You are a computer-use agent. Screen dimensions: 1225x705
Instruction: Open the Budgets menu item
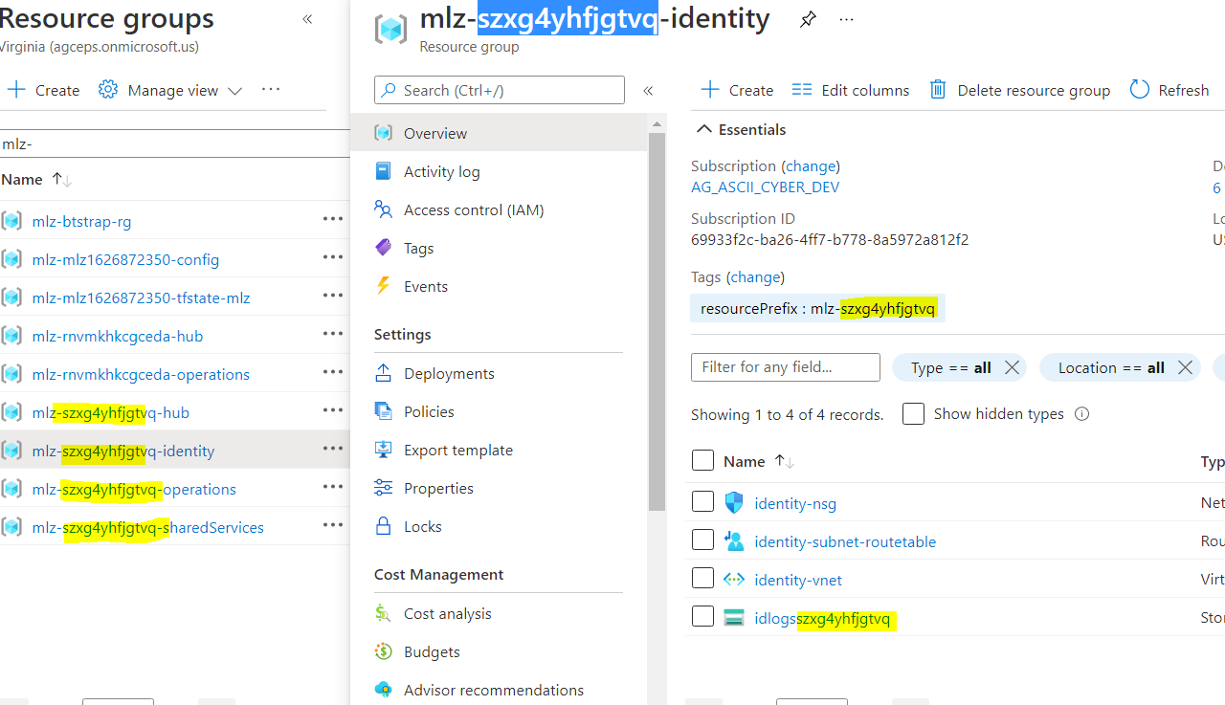pos(430,651)
